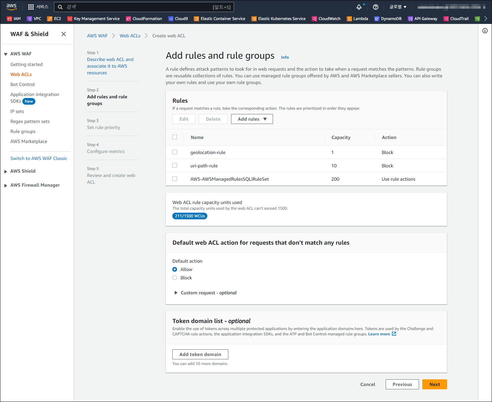Open CloudFormation shortcut
The height and width of the screenshot is (402, 492).
point(144,19)
